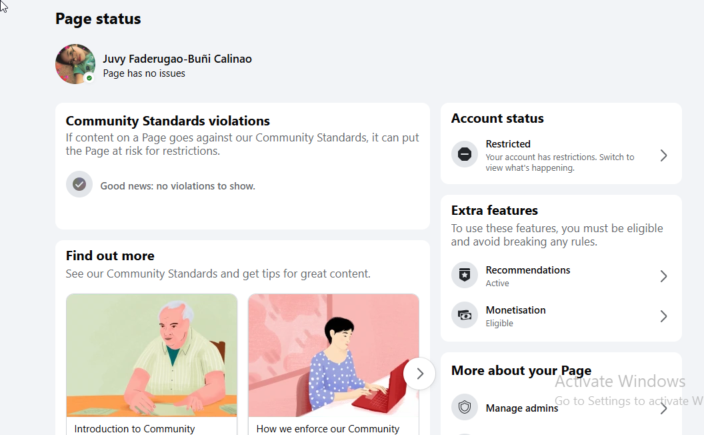This screenshot has height=435, width=704.
Task: Open the Manage admins label
Action: click(522, 408)
